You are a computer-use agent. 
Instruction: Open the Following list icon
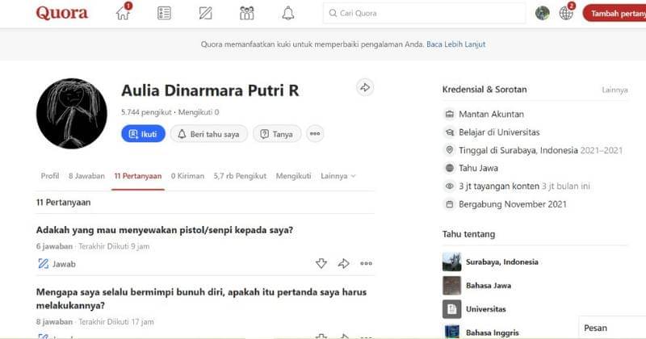[164, 13]
